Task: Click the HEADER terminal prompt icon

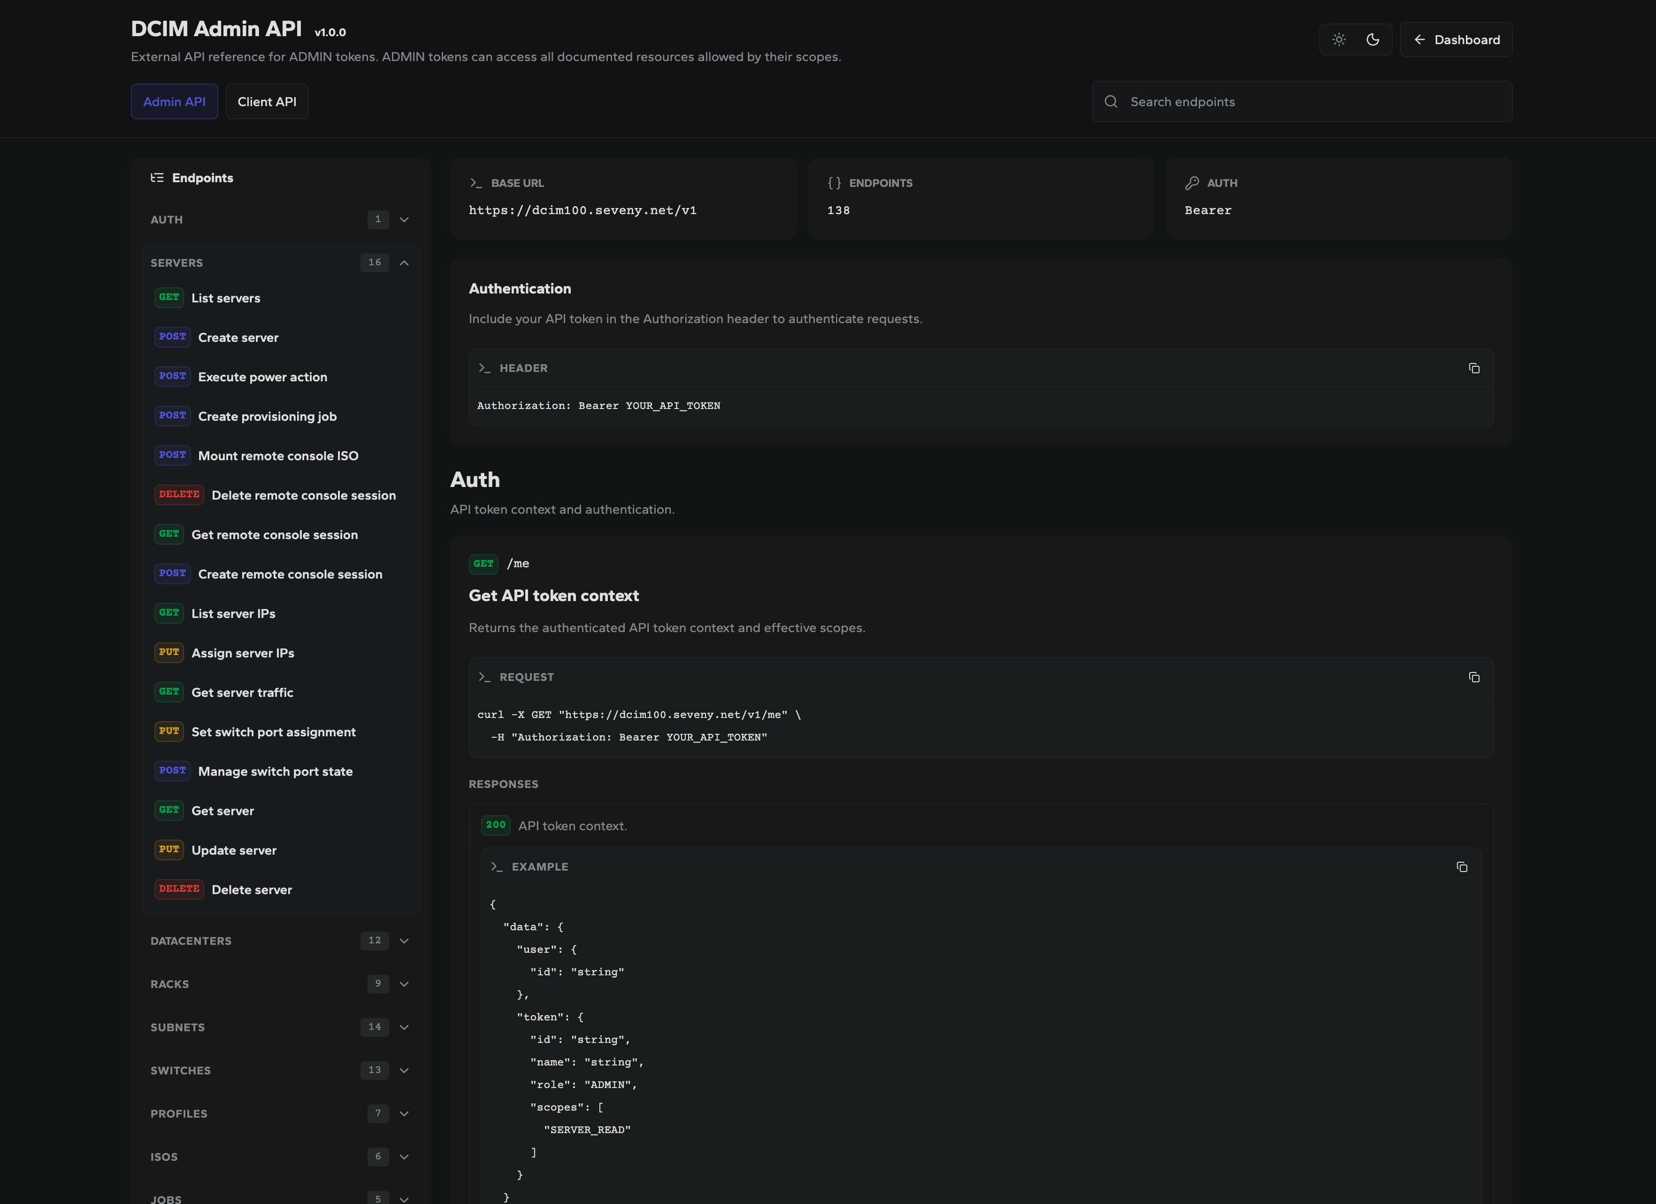Action: [x=484, y=368]
